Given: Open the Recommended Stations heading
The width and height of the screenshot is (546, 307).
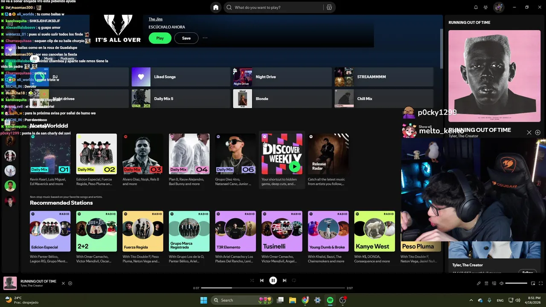Looking at the screenshot, I should [61, 203].
